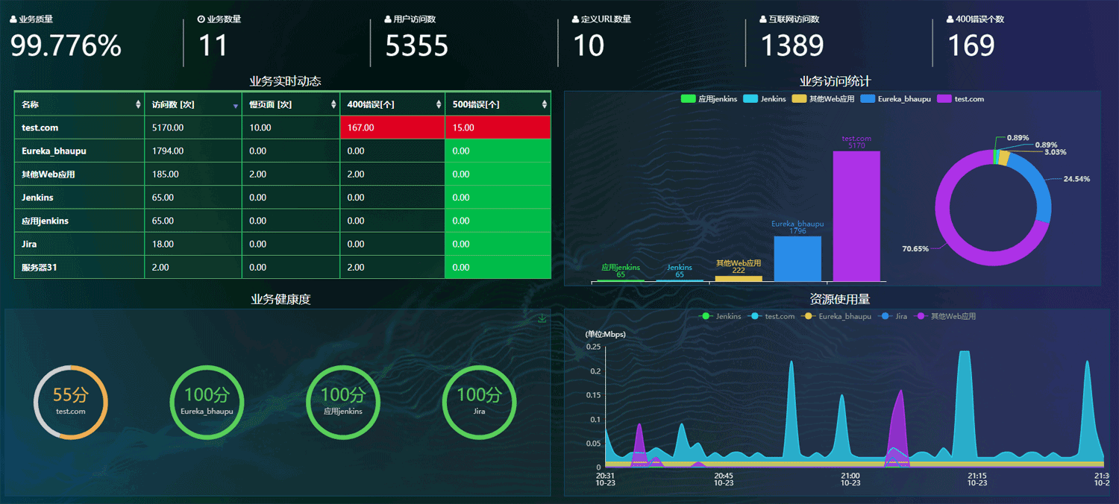Click the 名称 column header
This screenshot has height=504, width=1119.
pos(79,104)
